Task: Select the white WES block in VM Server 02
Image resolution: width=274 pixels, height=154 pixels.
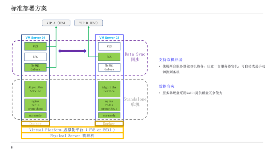Action: (x=109, y=46)
